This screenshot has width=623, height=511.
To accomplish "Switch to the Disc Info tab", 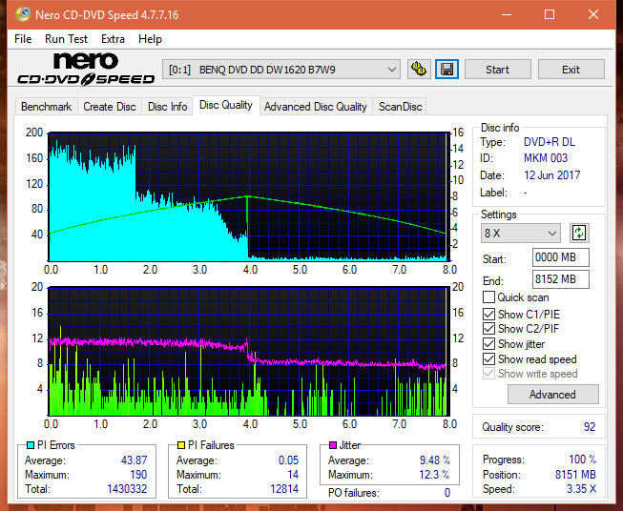I will tap(167, 107).
